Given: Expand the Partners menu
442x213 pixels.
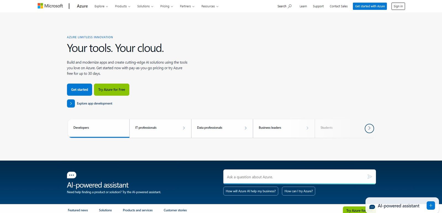Looking at the screenshot, I should click(x=187, y=6).
